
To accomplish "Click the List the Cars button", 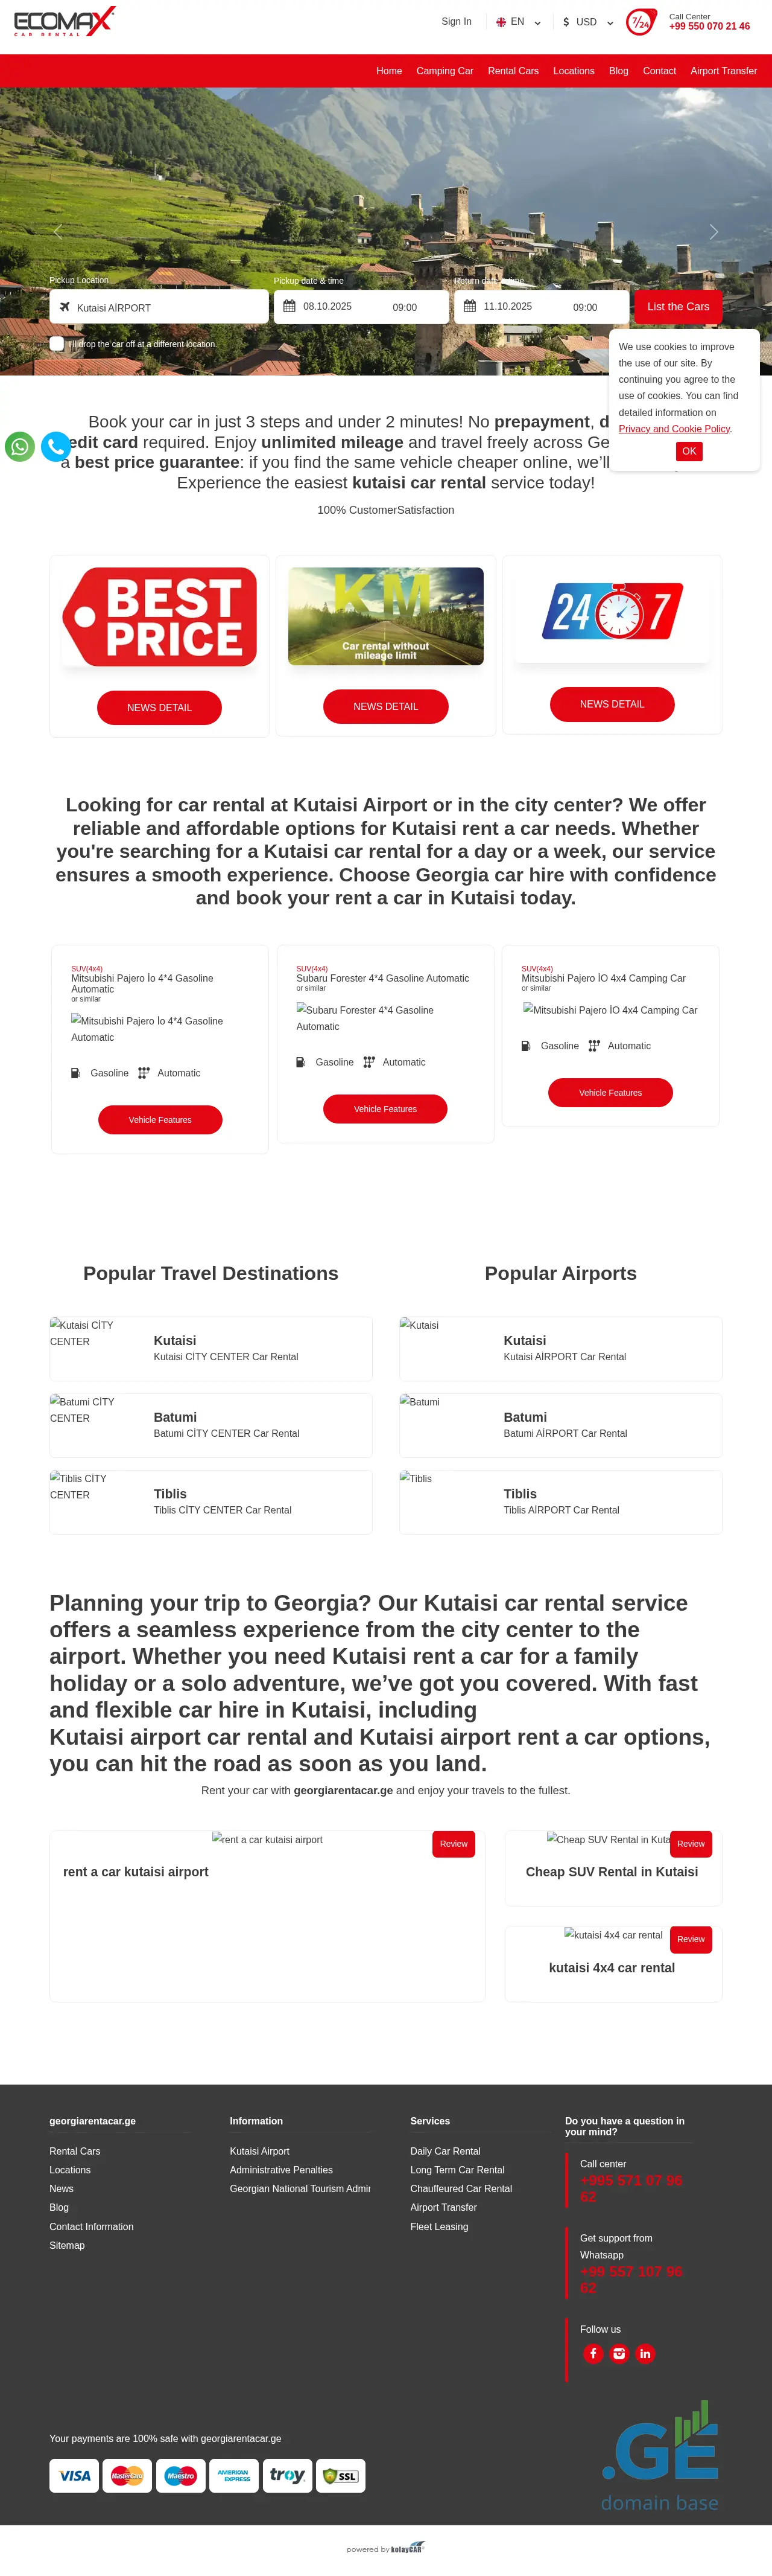I will (x=678, y=306).
